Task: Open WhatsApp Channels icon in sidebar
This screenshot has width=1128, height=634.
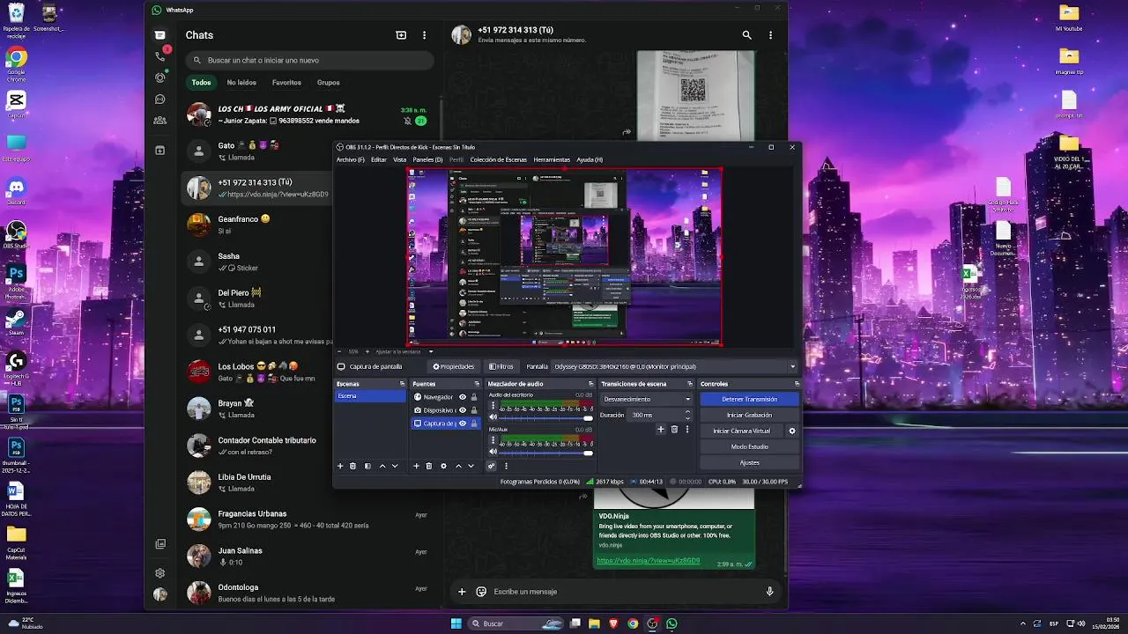Action: click(x=160, y=99)
